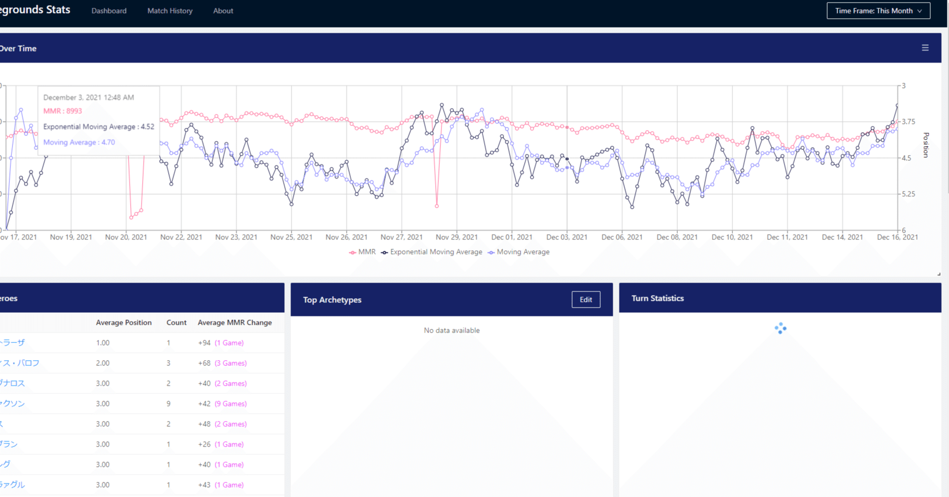The width and height of the screenshot is (949, 497).
Task: Click the Dec 01, 2021 axis label
Action: [512, 237]
